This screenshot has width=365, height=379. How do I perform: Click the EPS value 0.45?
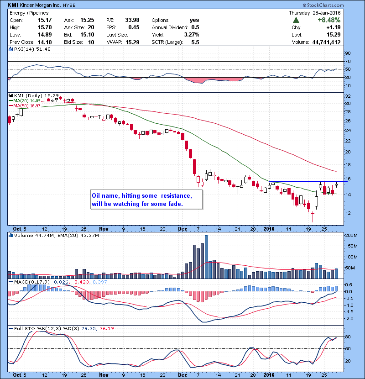pos(134,27)
